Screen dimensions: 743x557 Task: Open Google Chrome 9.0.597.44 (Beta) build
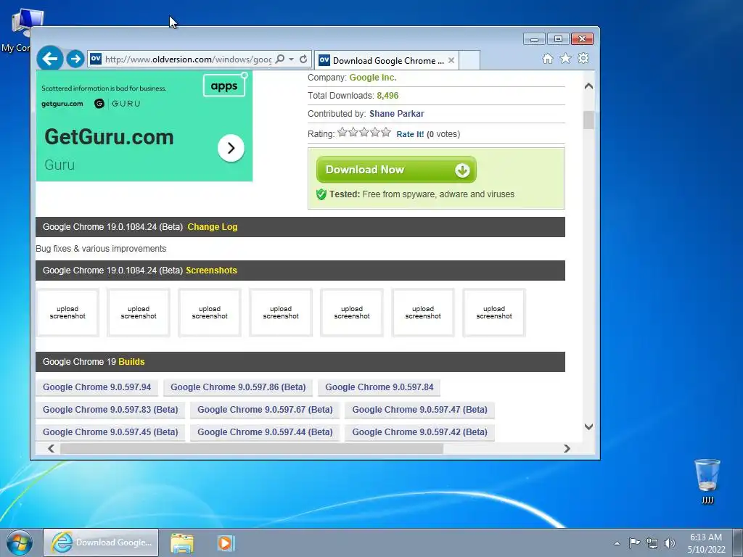tap(265, 432)
